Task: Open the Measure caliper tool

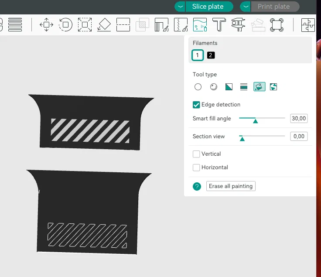Action: pyautogui.click(x=238, y=25)
